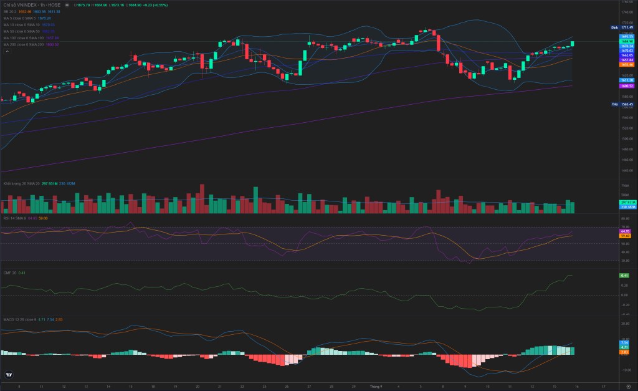This screenshot has height=391, width=638.
Task: Click the orange 1652.46 price tag
Action: [x=627, y=65]
